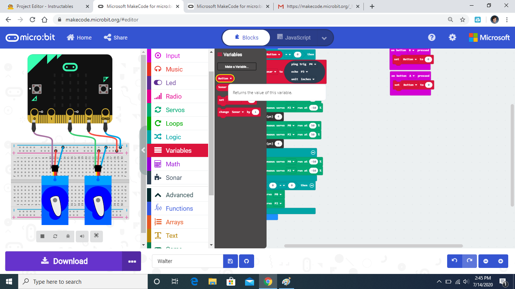The image size is (515, 289).
Task: Open the Help question mark menu
Action: tap(432, 38)
